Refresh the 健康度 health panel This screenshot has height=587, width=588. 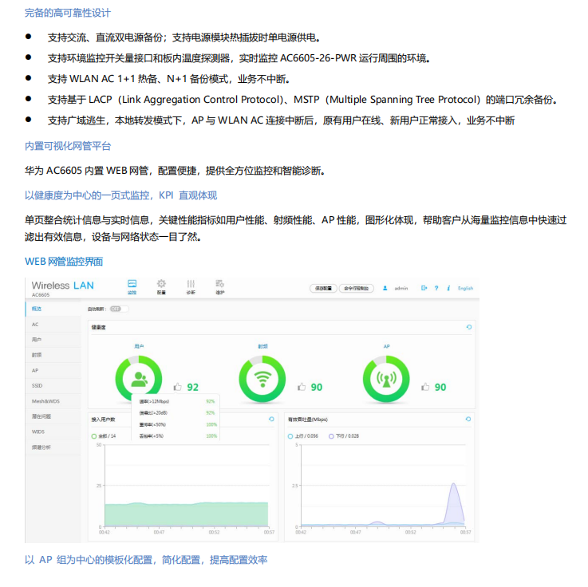(x=469, y=327)
